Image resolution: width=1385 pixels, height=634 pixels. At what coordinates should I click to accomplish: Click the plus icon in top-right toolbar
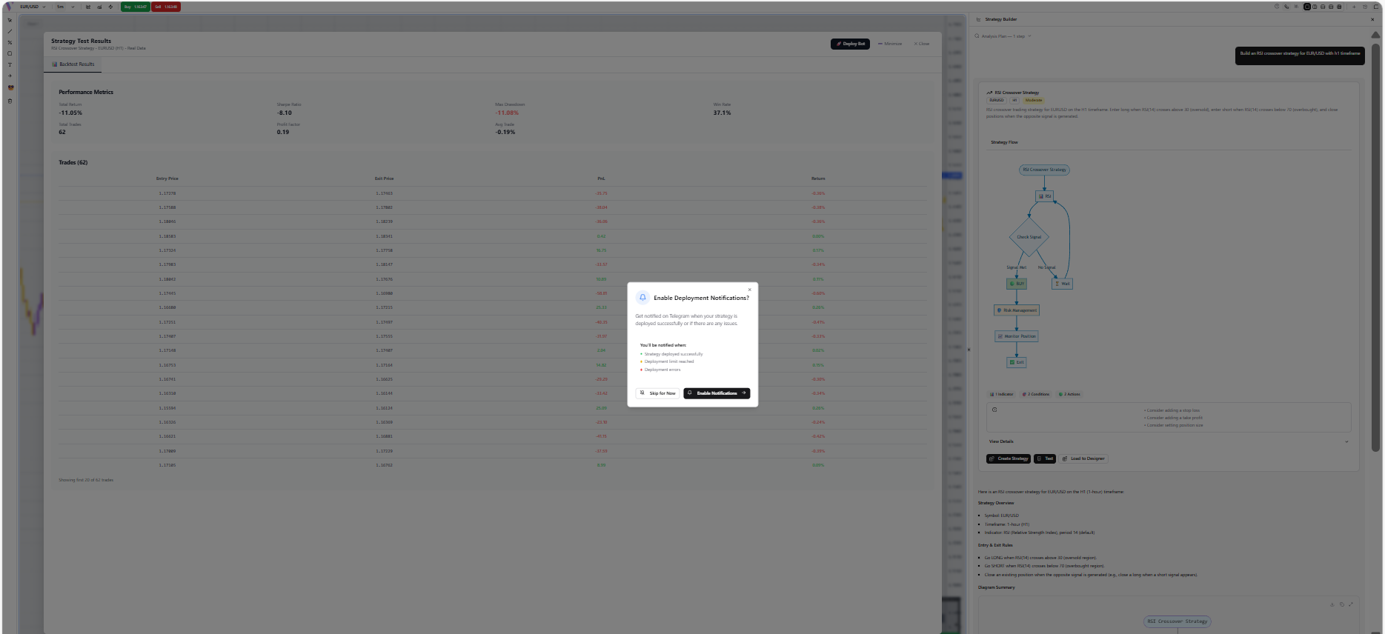tap(1354, 7)
